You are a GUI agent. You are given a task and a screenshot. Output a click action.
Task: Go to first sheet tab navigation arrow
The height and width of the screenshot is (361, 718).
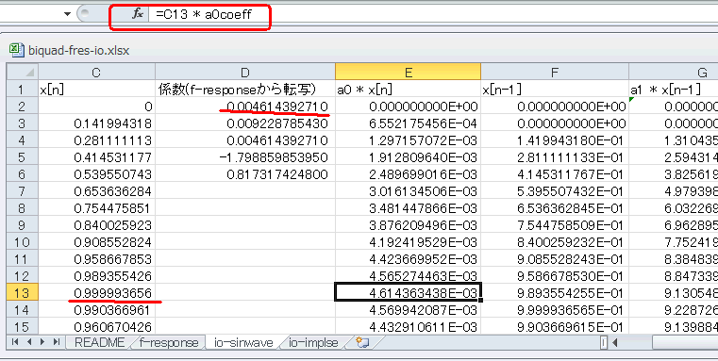[15, 342]
